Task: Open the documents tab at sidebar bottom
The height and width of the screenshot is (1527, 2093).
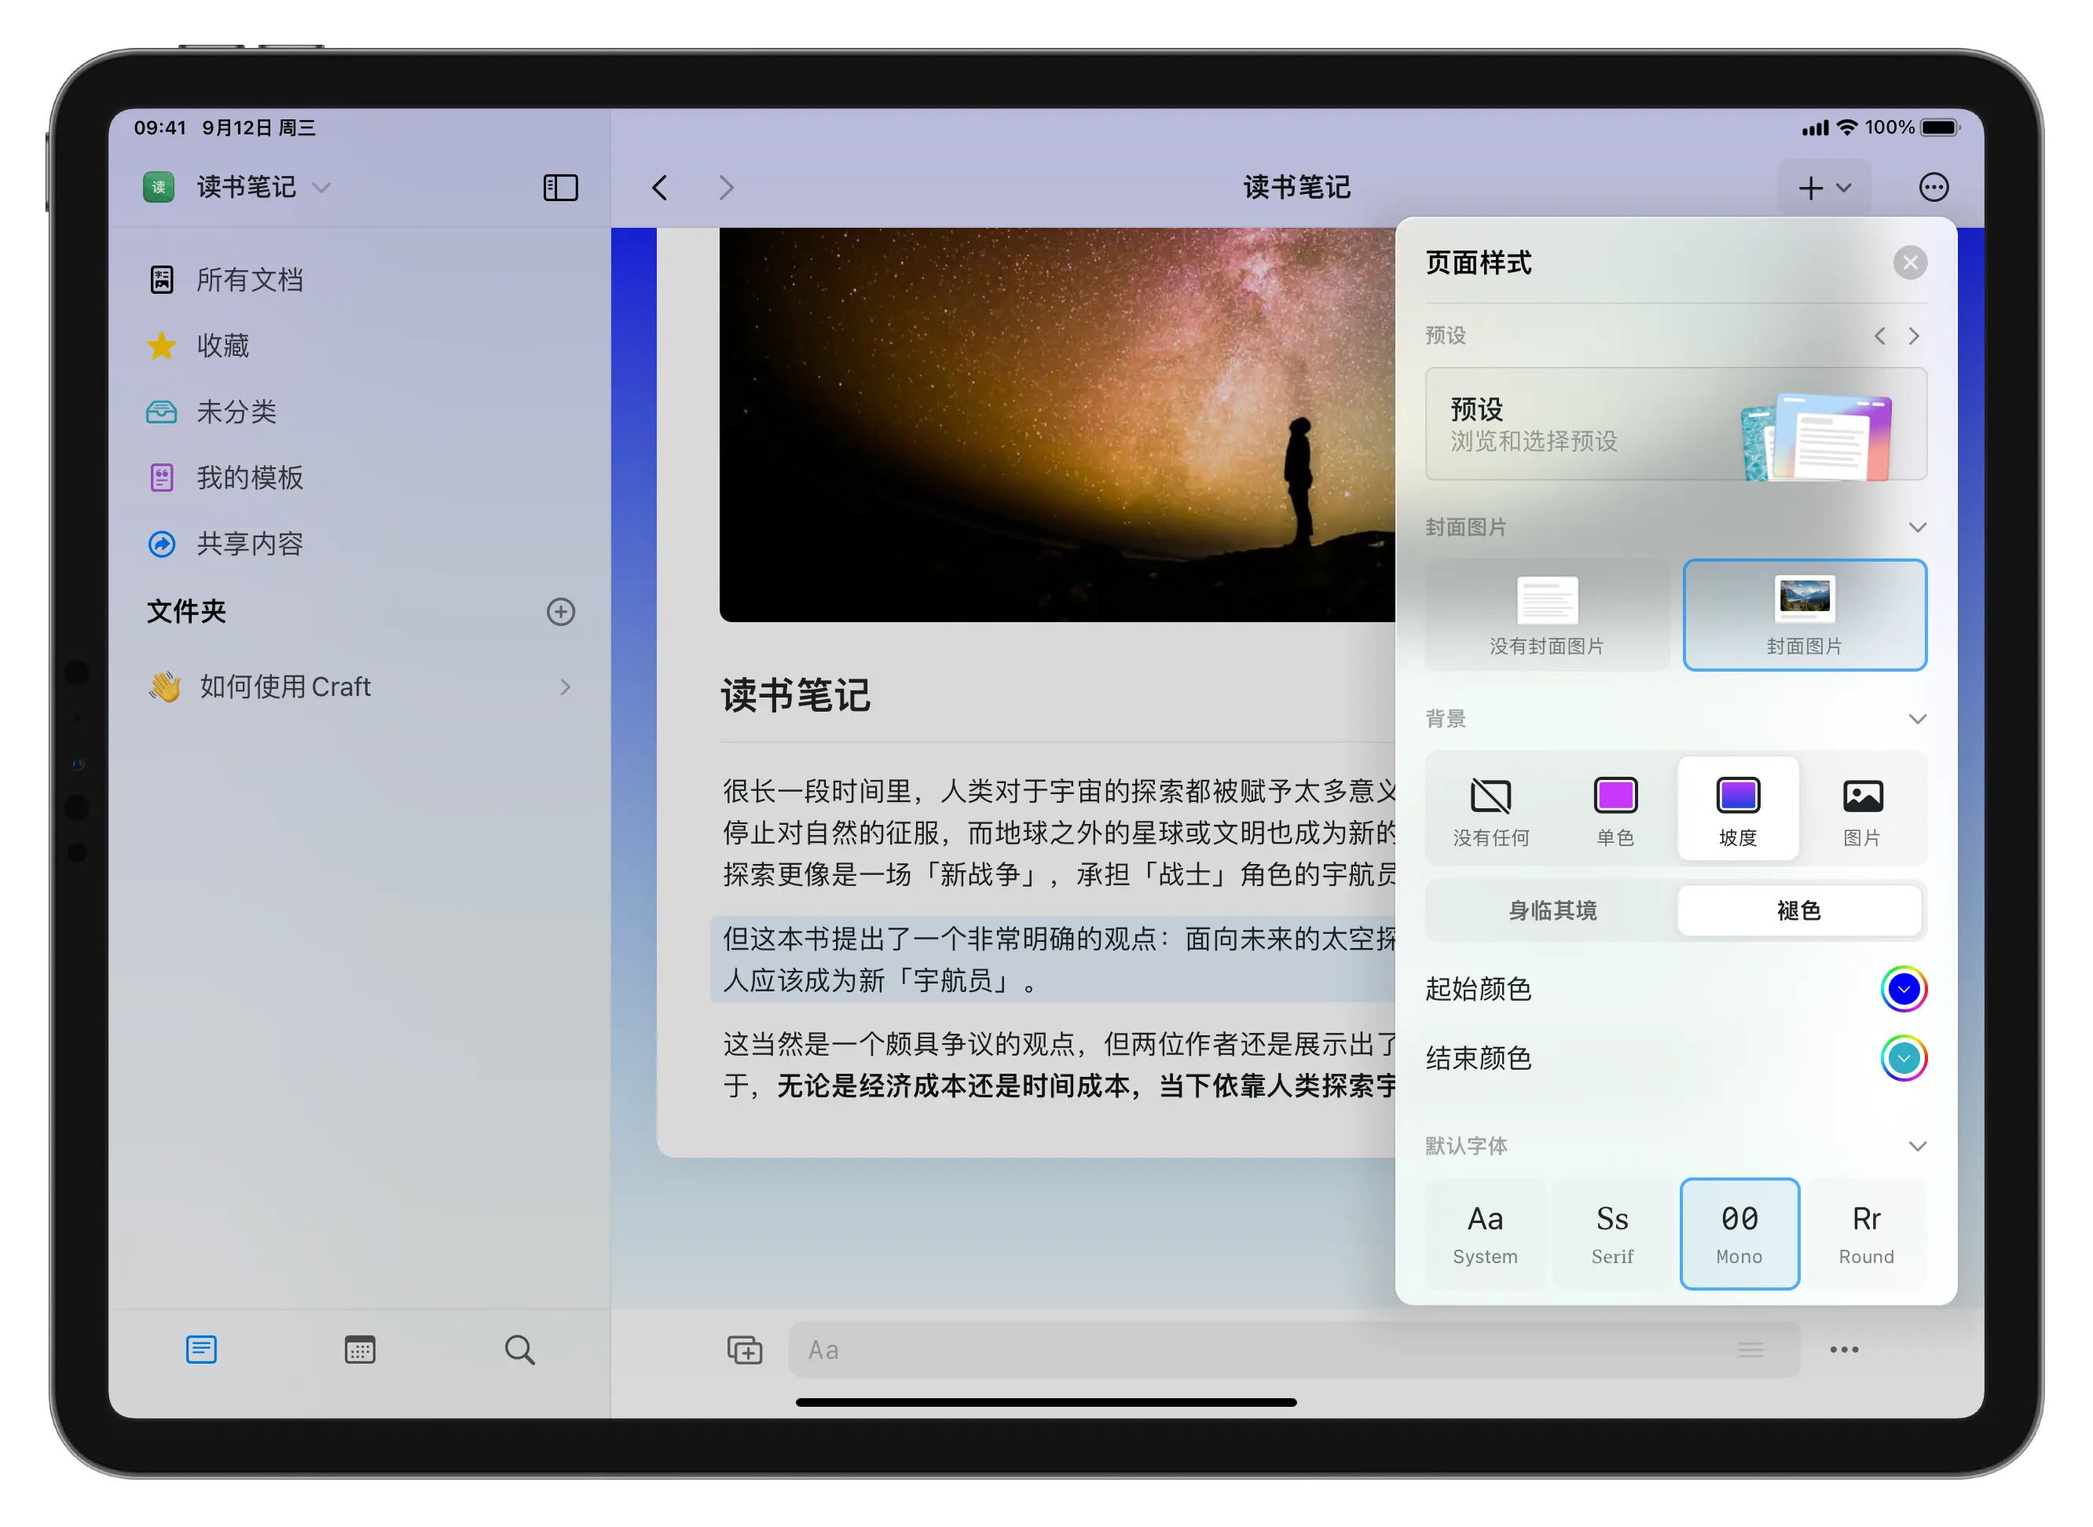Action: tap(202, 1350)
